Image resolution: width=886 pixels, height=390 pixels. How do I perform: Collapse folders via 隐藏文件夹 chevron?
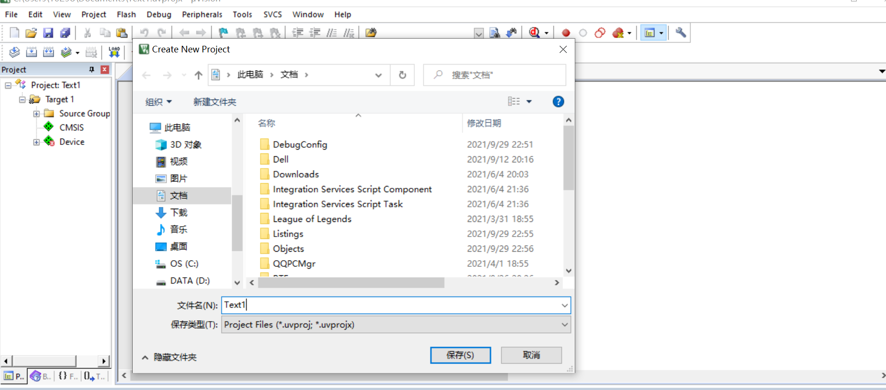click(x=145, y=357)
